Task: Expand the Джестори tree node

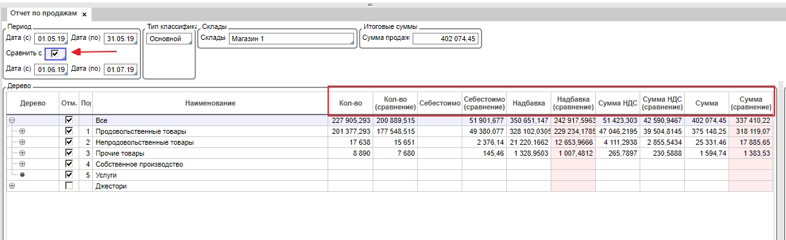Action: point(12,186)
